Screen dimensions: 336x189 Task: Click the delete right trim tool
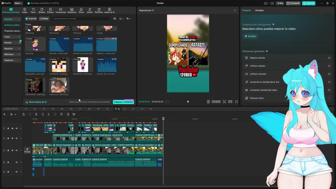point(49,114)
